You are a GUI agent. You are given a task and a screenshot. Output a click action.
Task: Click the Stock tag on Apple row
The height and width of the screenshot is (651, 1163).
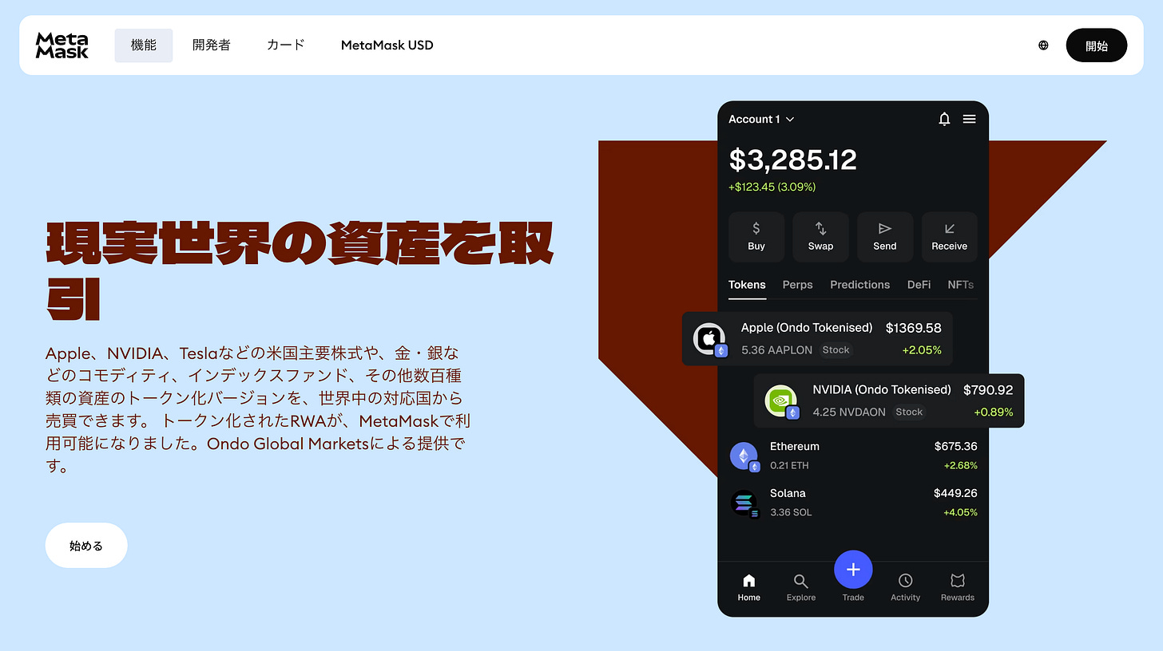click(x=836, y=350)
